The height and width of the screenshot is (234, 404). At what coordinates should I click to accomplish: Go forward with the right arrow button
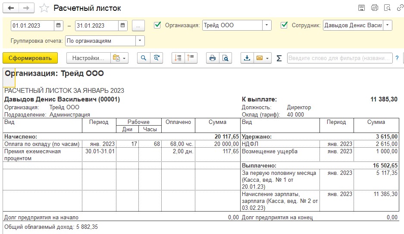click(x=26, y=8)
